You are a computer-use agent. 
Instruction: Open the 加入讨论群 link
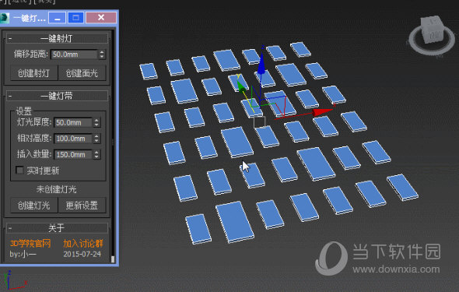pyautogui.click(x=83, y=244)
